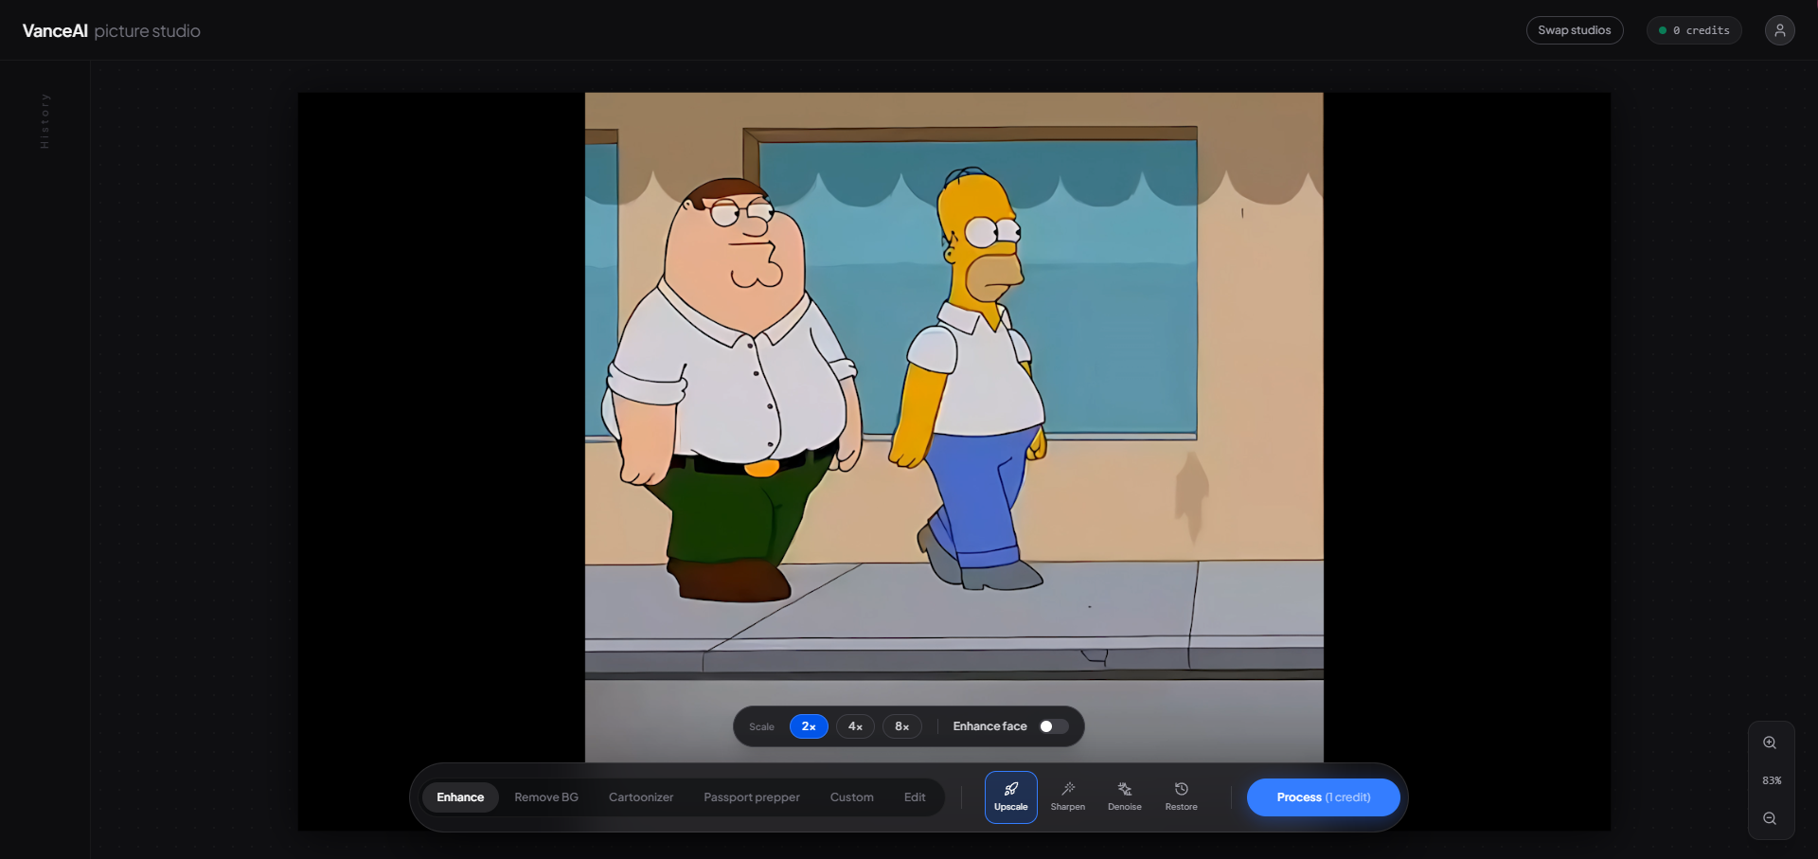Click the VanceAI picture studio logo
This screenshot has height=859, width=1818.
[112, 31]
